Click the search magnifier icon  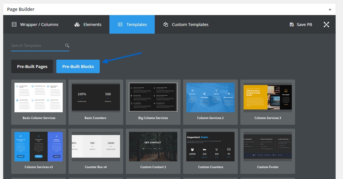[x=67, y=46]
